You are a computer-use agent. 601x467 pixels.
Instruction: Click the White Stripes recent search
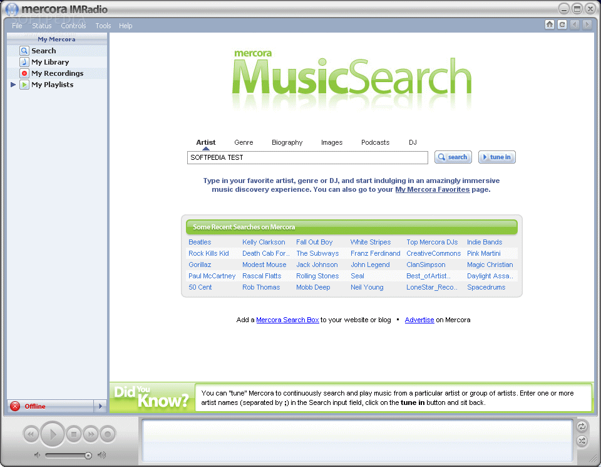coord(371,242)
